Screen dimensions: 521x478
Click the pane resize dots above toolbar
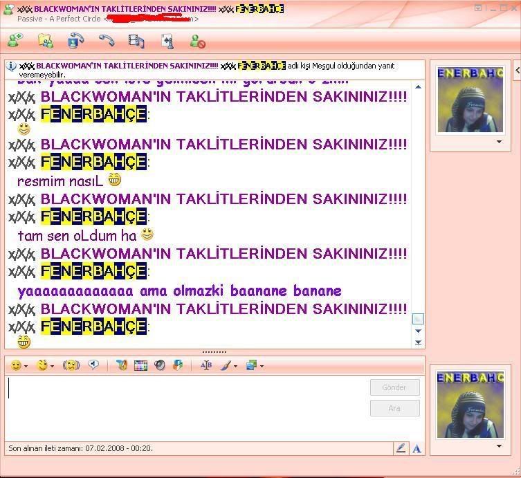click(214, 352)
